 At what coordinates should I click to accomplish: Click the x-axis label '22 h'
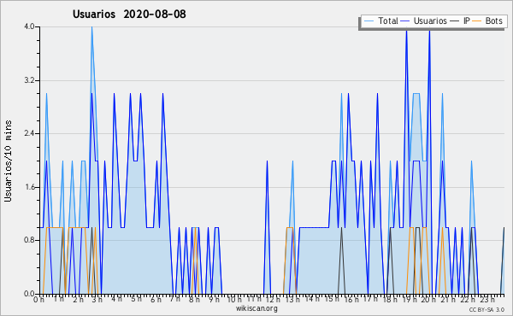pyautogui.click(x=468, y=300)
